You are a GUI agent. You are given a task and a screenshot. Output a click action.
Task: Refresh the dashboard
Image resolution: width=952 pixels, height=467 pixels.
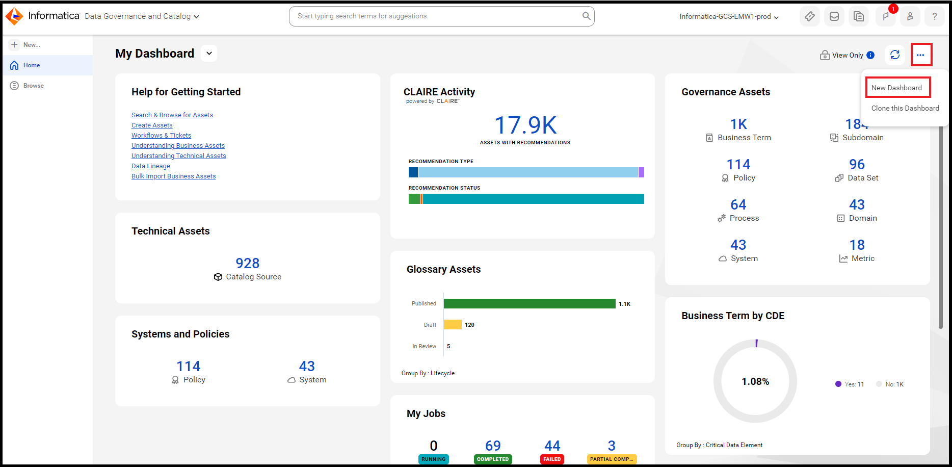pyautogui.click(x=895, y=55)
